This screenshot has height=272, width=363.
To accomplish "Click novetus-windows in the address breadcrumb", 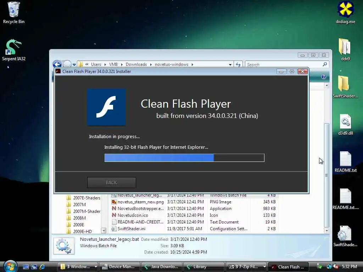I will point(172,64).
